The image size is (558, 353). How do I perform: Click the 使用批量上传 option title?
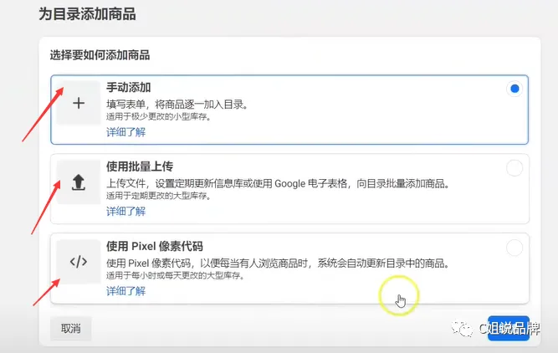click(140, 166)
